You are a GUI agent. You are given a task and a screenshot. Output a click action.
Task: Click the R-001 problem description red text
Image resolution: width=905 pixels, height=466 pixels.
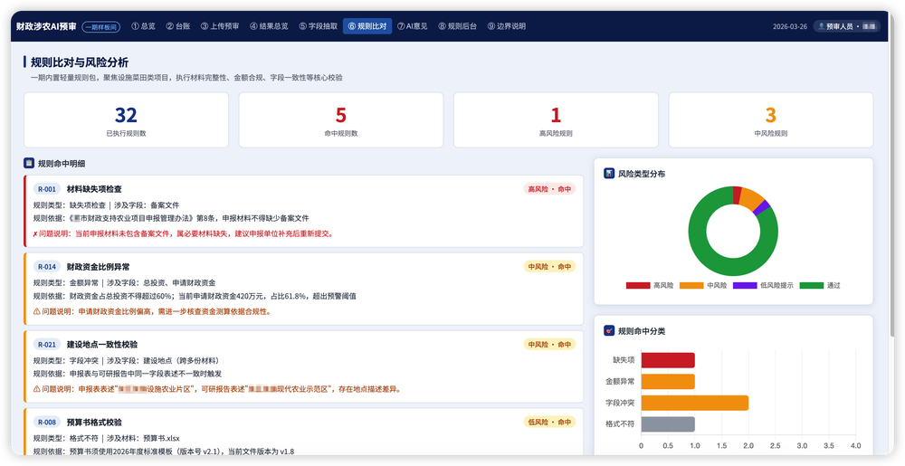coord(184,233)
